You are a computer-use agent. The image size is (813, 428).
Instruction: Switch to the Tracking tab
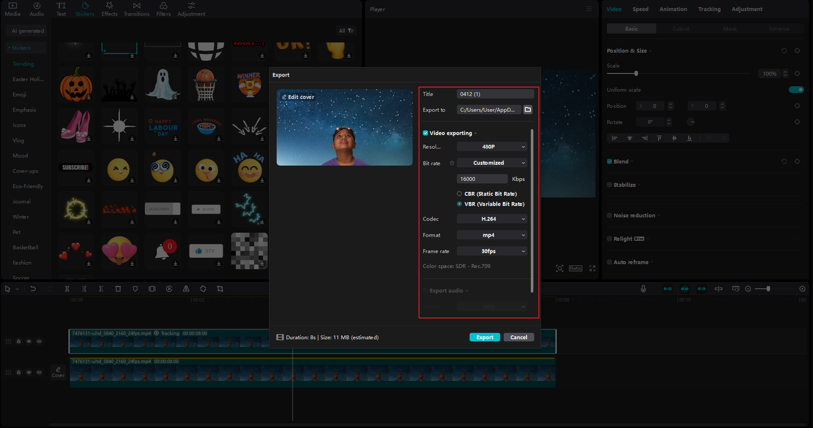coord(709,9)
